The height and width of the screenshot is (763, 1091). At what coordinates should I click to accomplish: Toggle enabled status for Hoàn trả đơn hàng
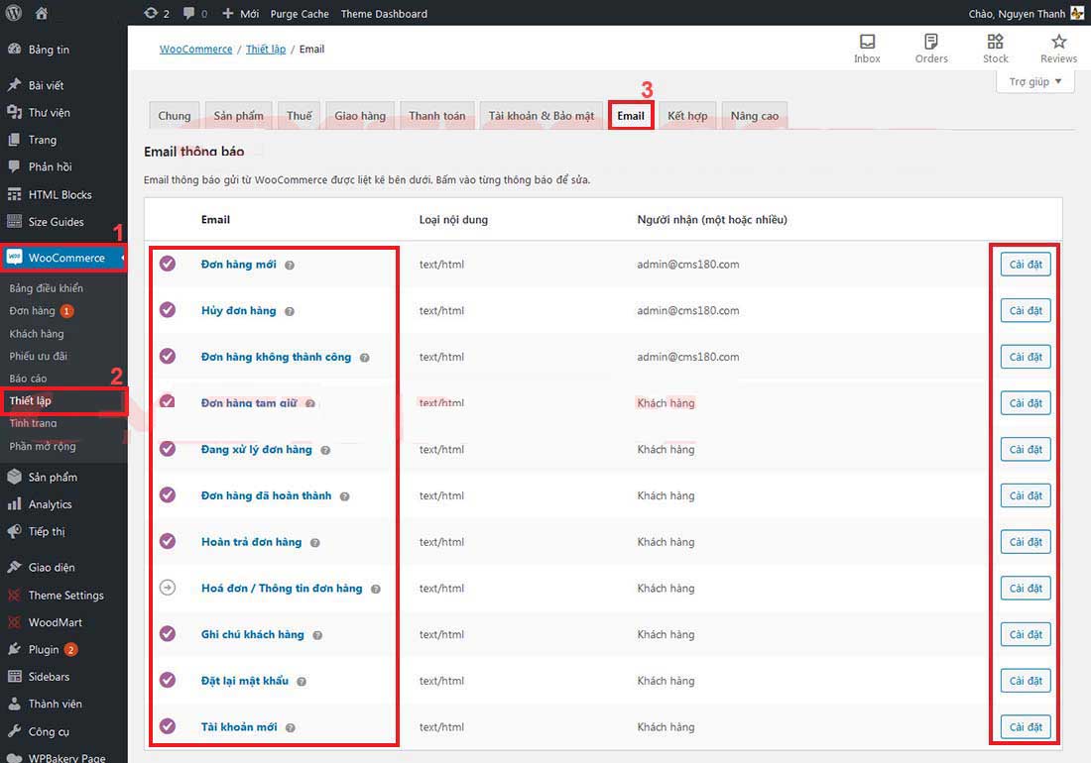(168, 541)
